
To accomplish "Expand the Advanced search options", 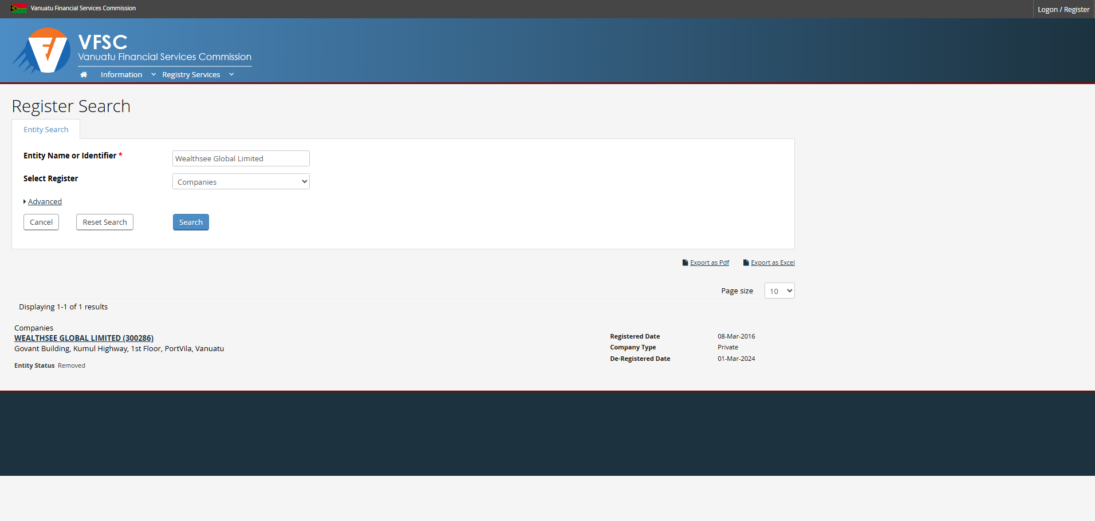I will (45, 201).
